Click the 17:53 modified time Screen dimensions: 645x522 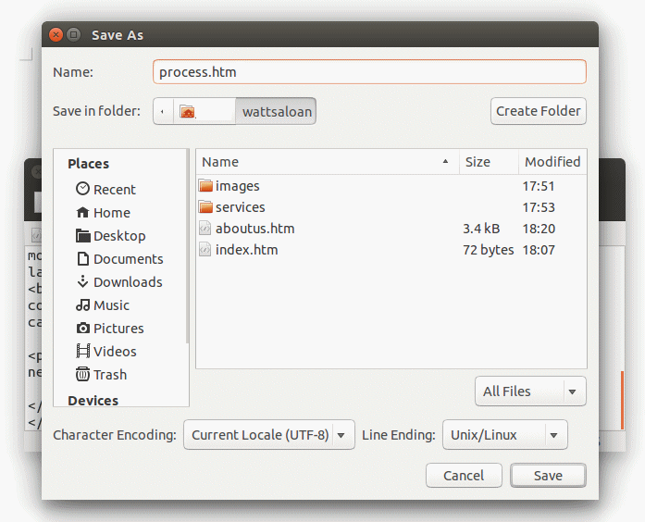[539, 207]
